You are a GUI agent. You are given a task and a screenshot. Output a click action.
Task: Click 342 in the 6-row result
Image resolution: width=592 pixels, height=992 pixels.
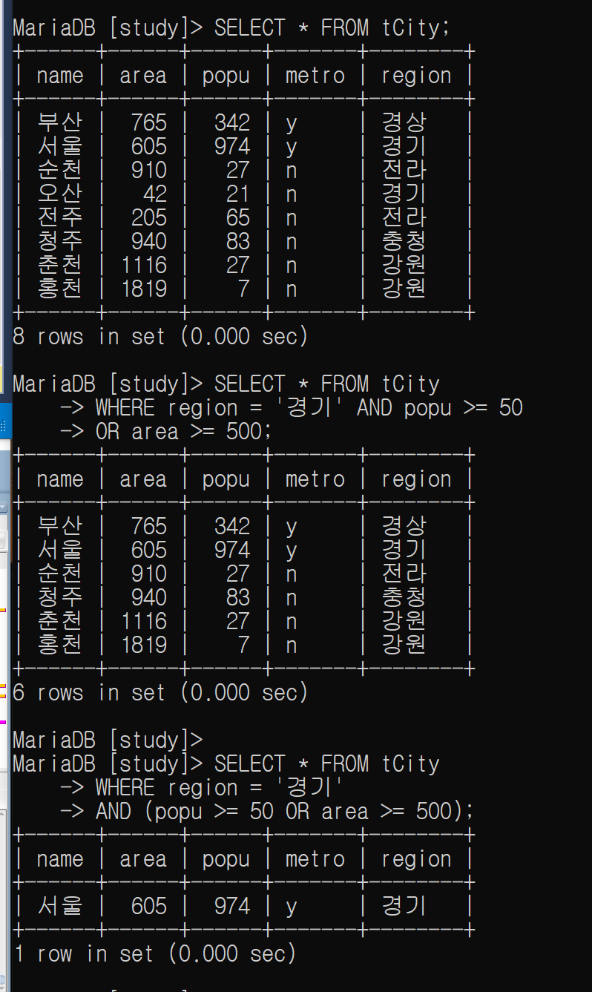click(232, 527)
